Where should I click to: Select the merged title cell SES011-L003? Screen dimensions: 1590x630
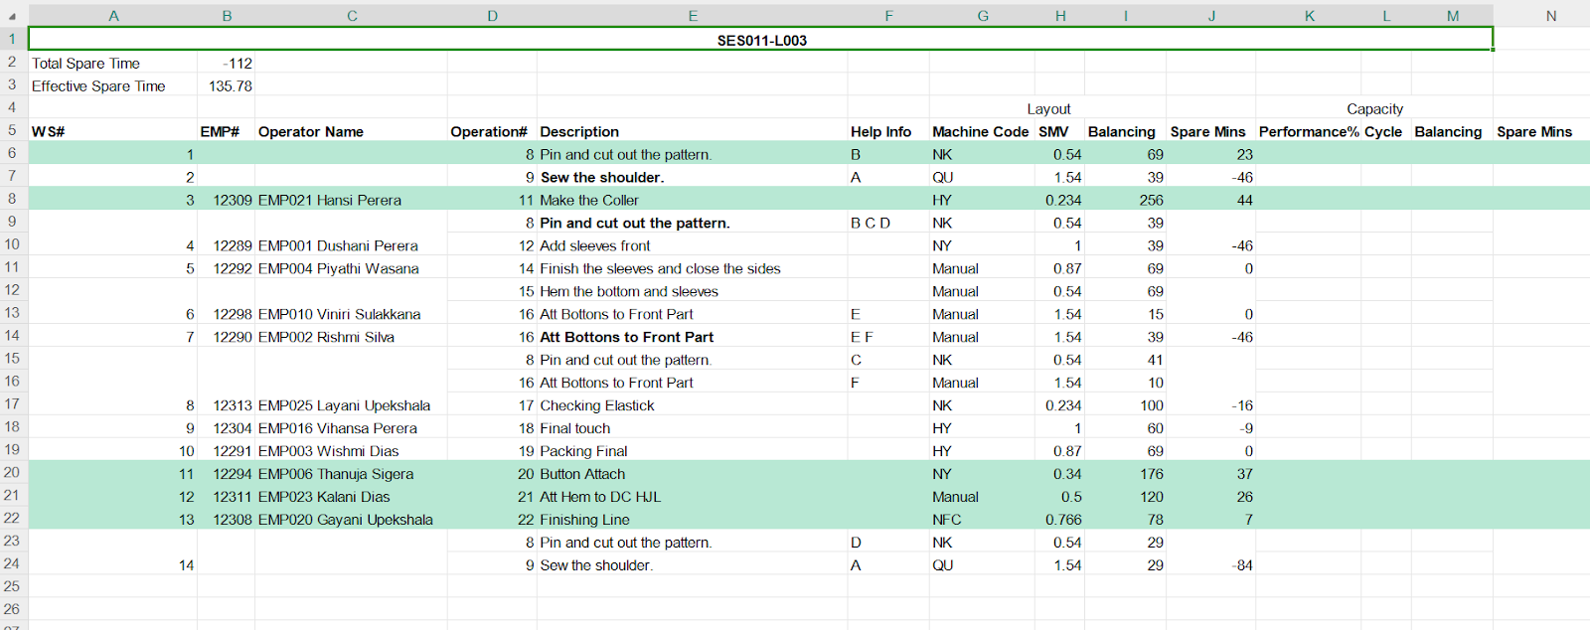[x=760, y=40]
